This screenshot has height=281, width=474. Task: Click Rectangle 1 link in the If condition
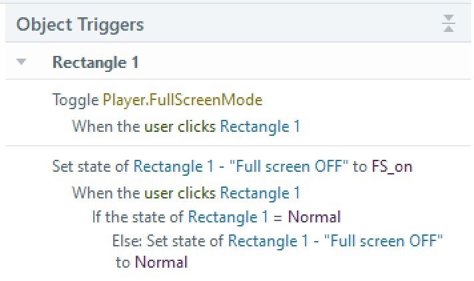click(228, 217)
